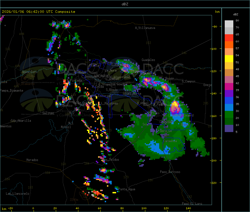Click the '0' tick on the bottom axis
Image resolution: width=250 pixels, height=212 pixels.
point(33,208)
